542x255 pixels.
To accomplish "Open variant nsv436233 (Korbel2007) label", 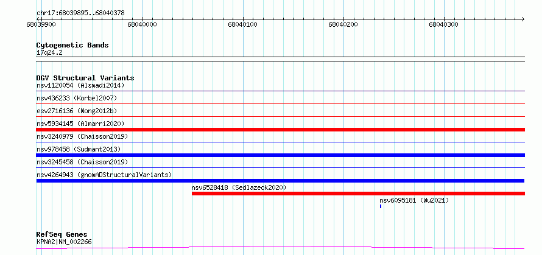I will click(77, 98).
